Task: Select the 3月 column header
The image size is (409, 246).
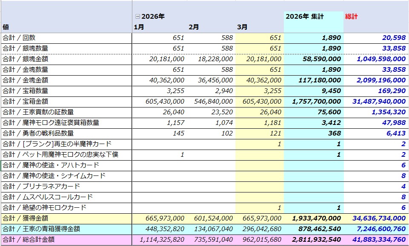Action: click(242, 27)
